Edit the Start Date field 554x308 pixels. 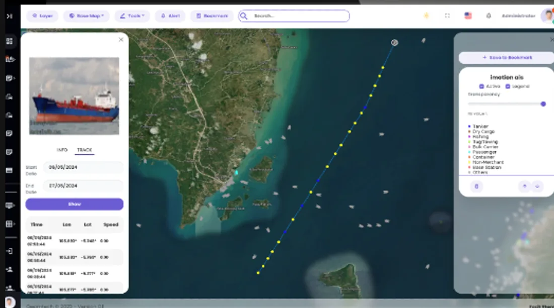click(x=84, y=167)
